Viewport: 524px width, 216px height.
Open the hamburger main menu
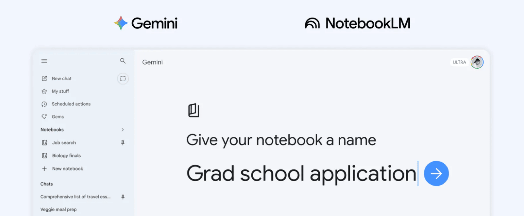point(44,61)
